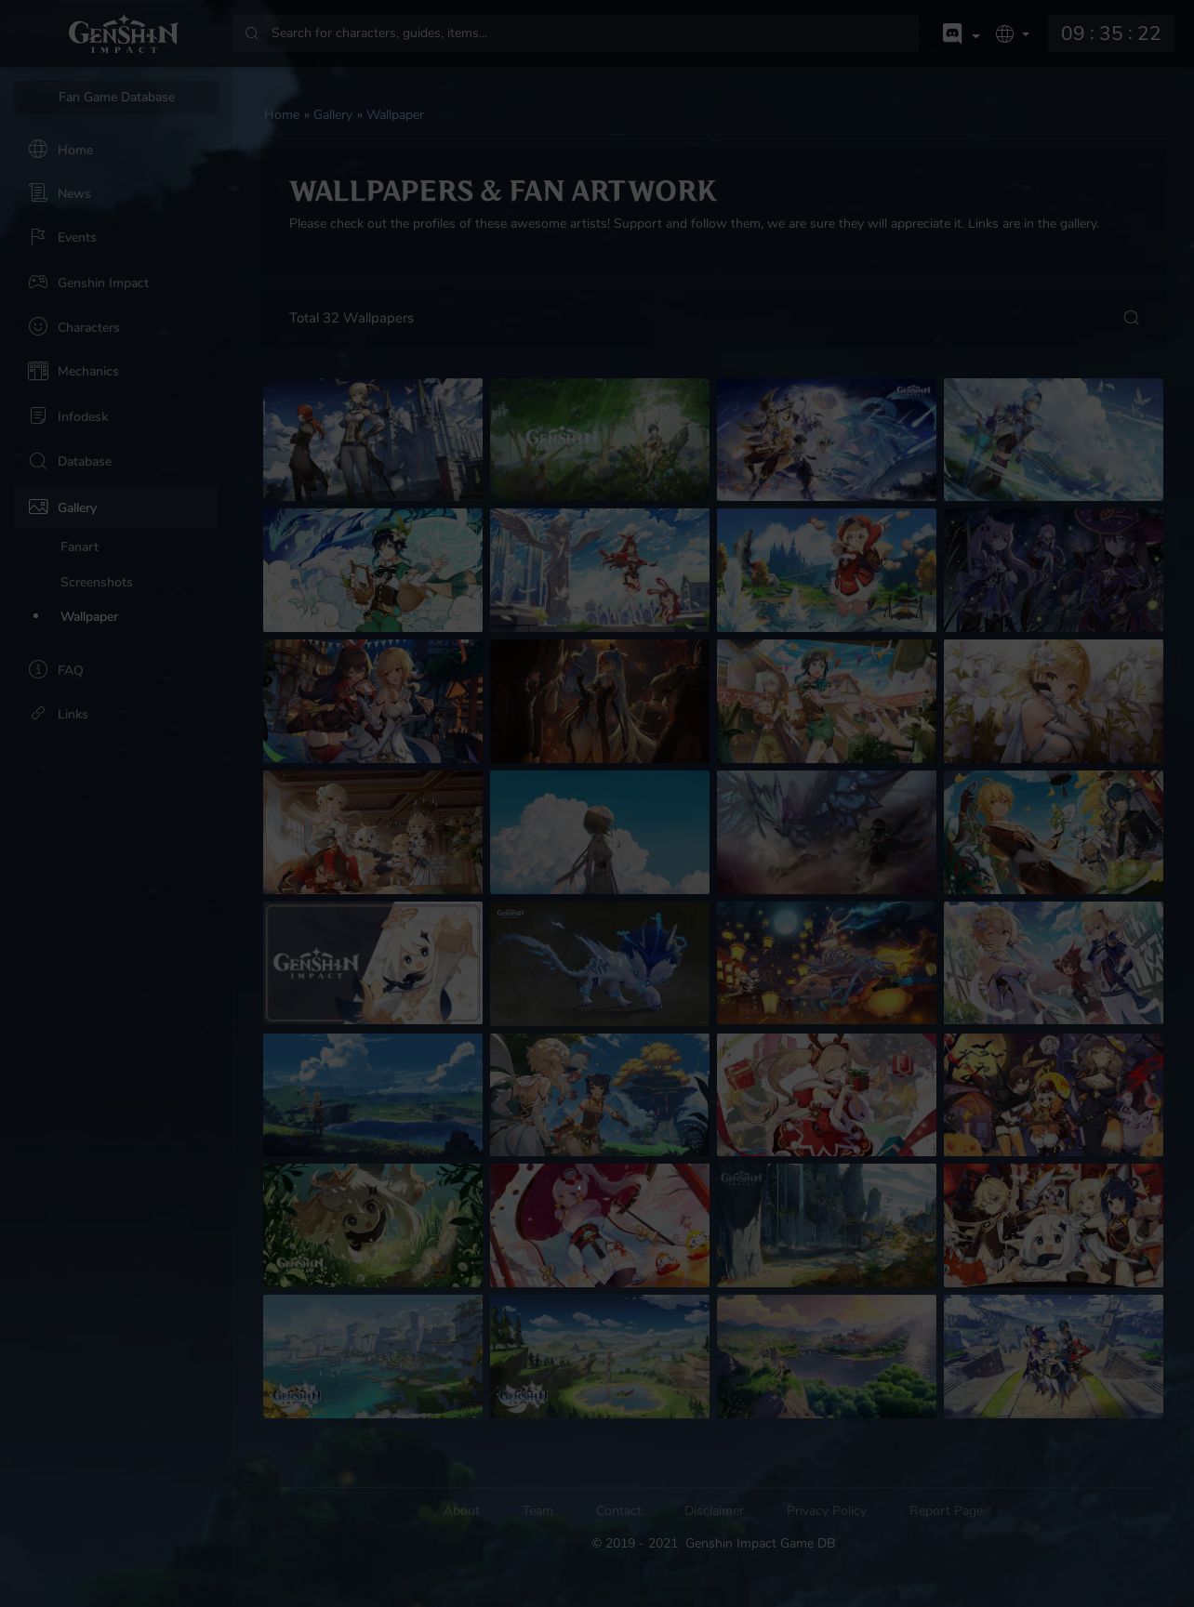1194x1607 pixels.
Task: Click the Wallpaper breadcrumb
Action: coord(395,114)
